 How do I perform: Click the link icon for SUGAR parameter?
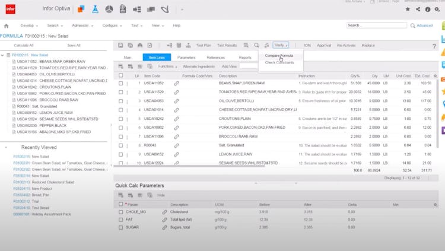click(164, 227)
